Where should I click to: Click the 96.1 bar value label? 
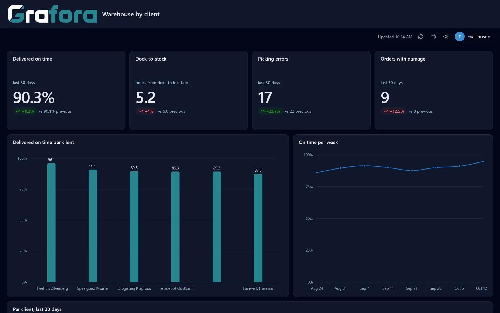[x=51, y=160]
